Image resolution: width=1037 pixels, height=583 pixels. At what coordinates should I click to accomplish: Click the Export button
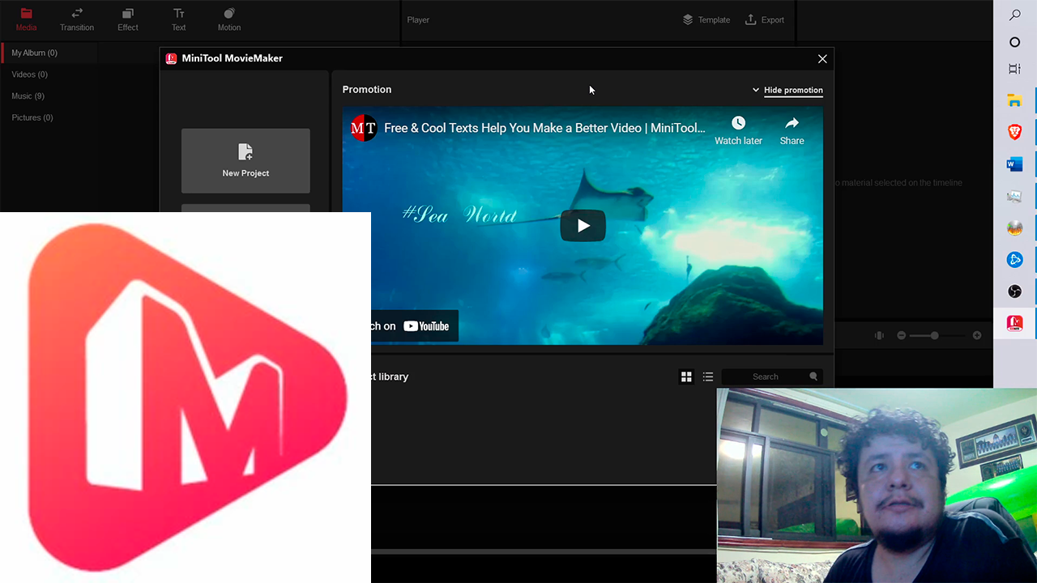pos(764,19)
